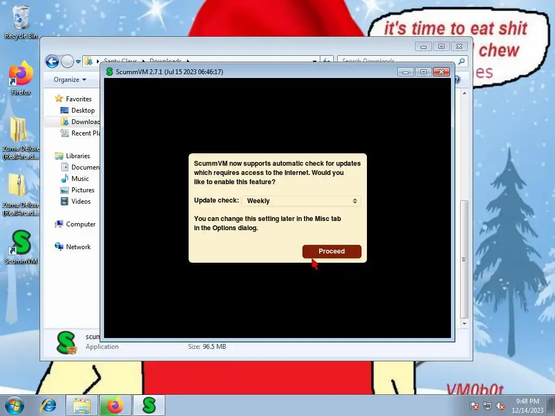Select Downloads in Explorer navigation pane
The height and width of the screenshot is (416, 555).
point(80,122)
